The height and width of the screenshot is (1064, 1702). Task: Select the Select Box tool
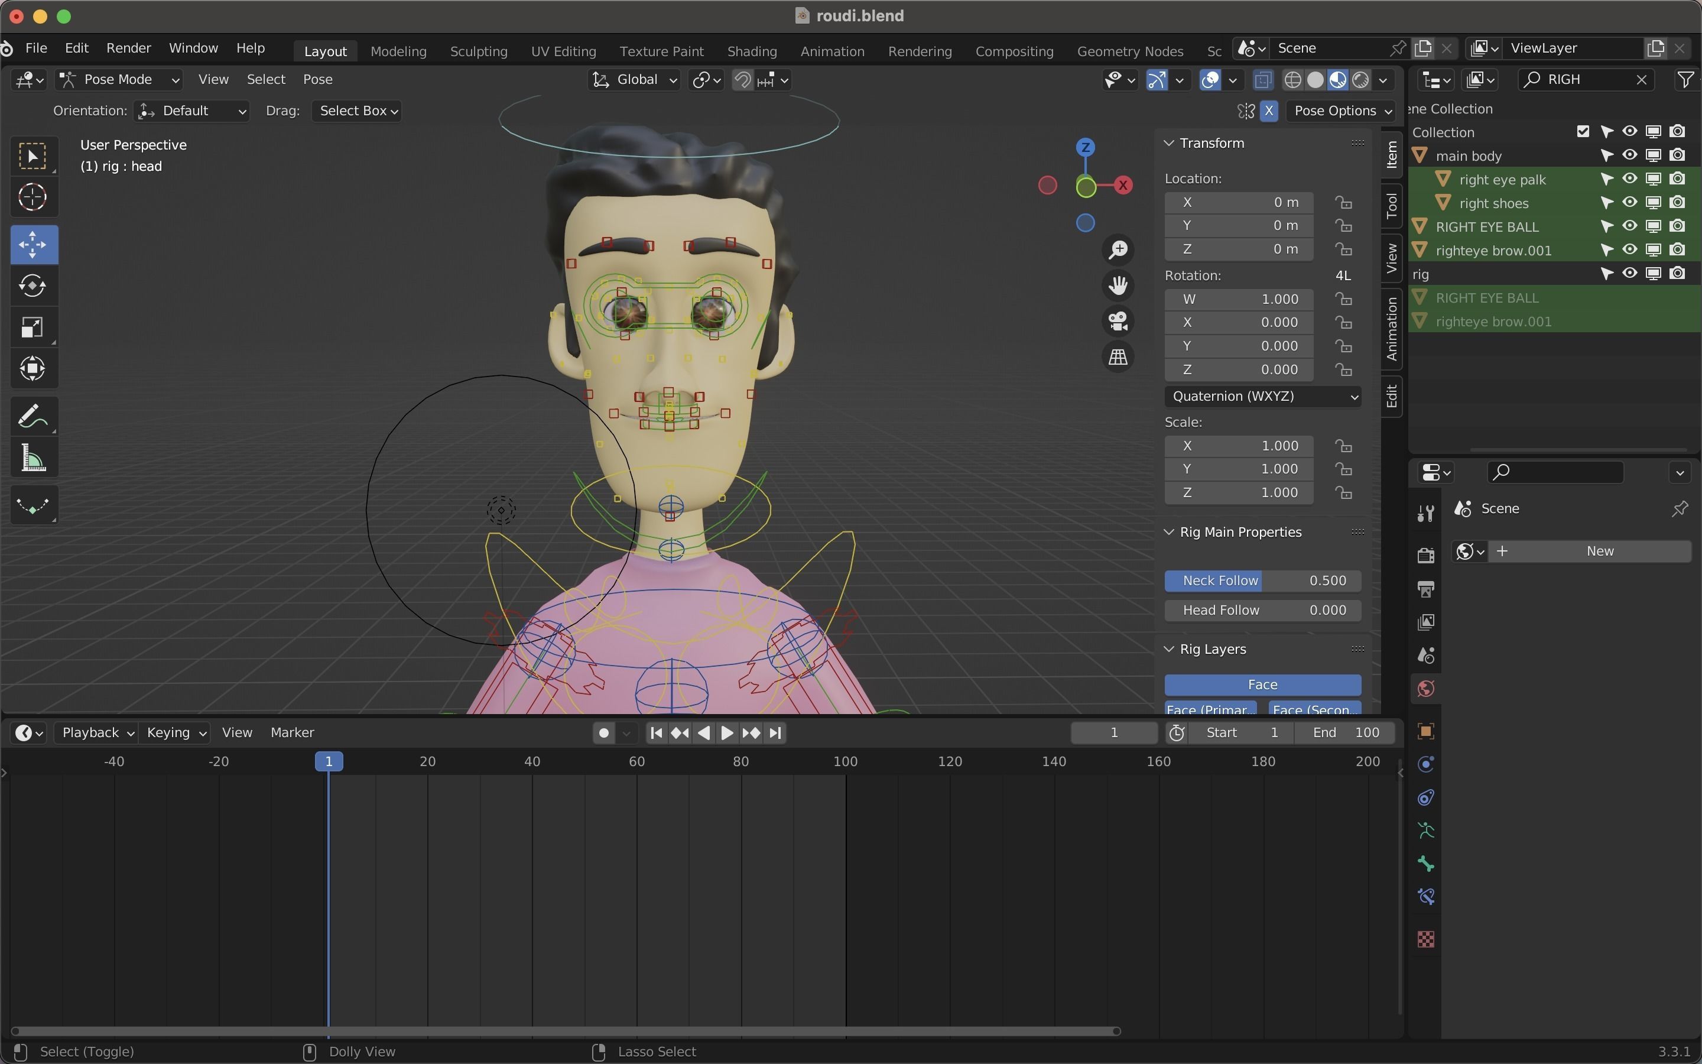[33, 156]
